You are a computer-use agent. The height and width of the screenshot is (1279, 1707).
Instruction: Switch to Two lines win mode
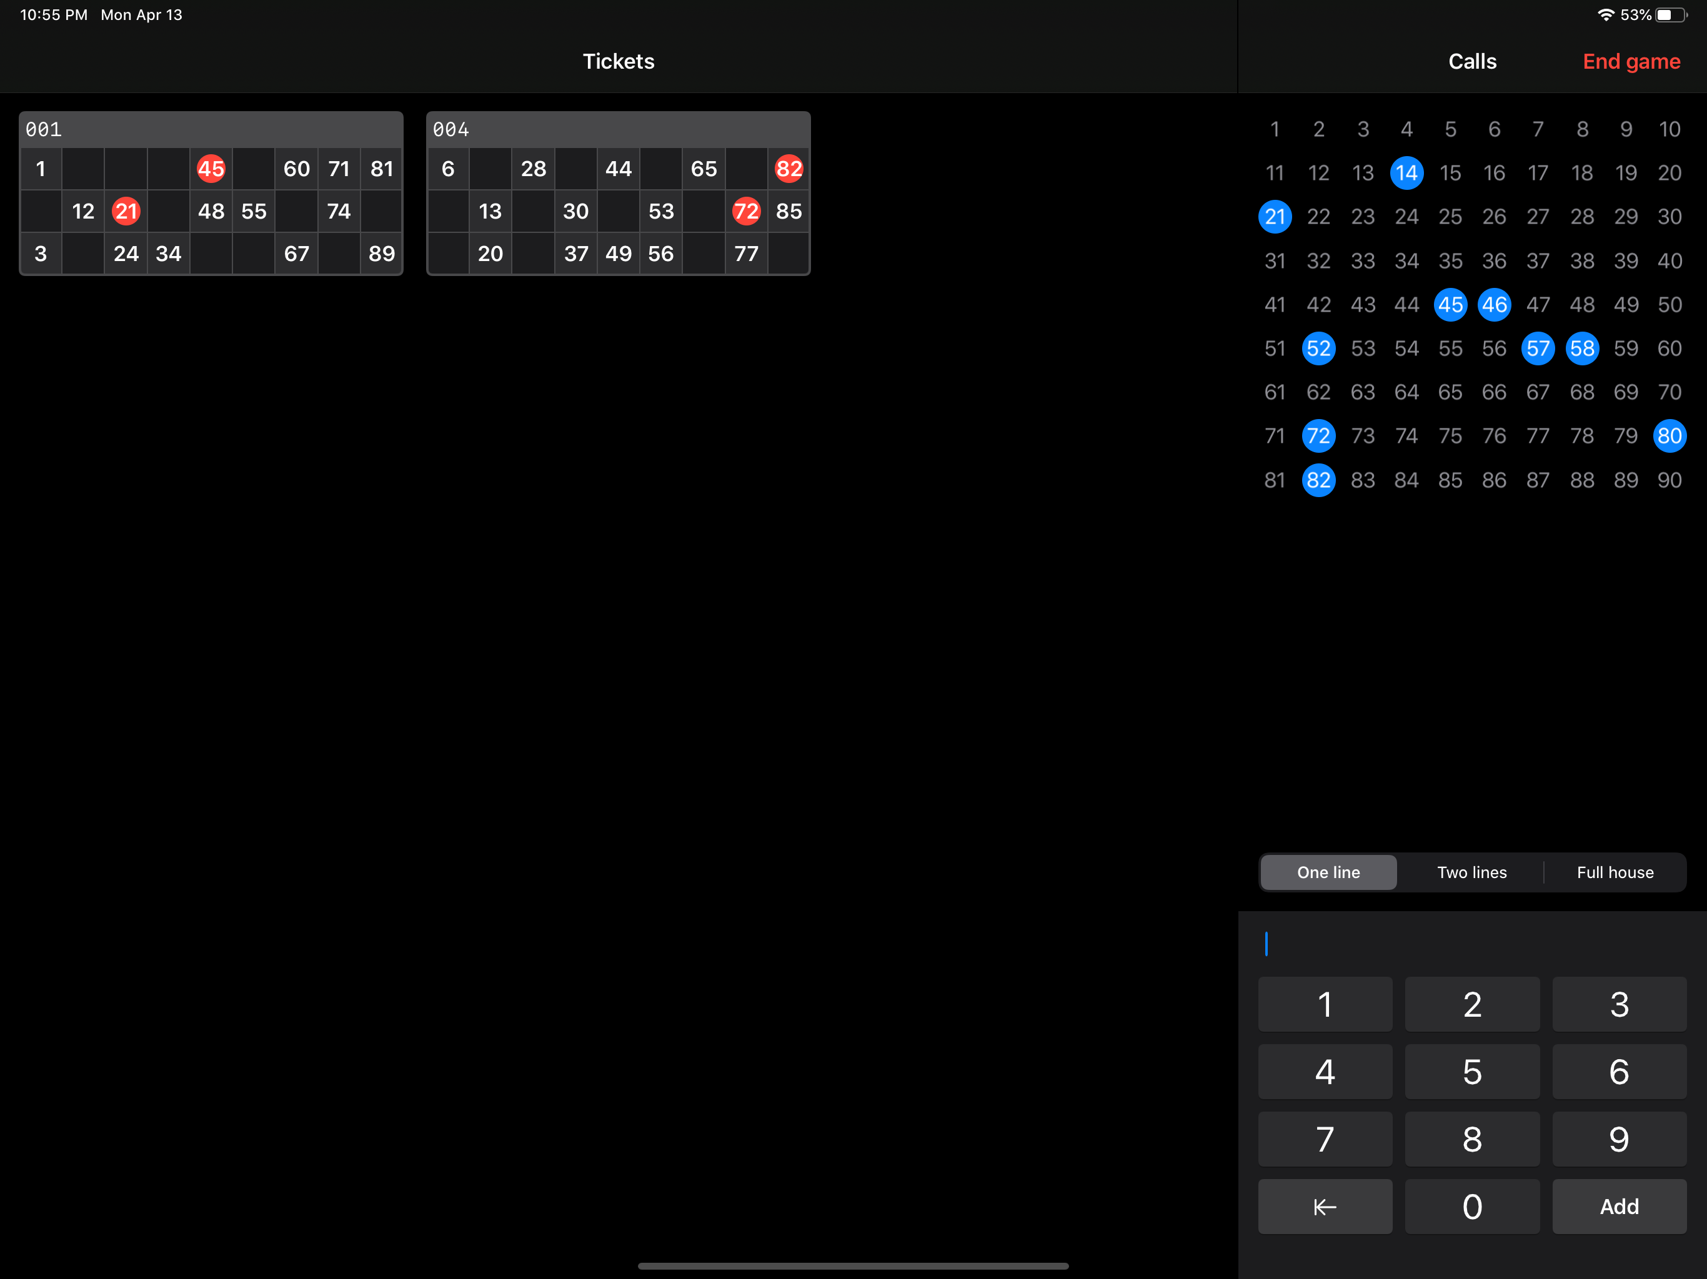[1471, 872]
